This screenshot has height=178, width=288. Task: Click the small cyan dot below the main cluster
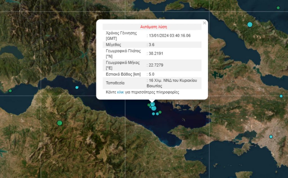pyautogui.click(x=153, y=114)
